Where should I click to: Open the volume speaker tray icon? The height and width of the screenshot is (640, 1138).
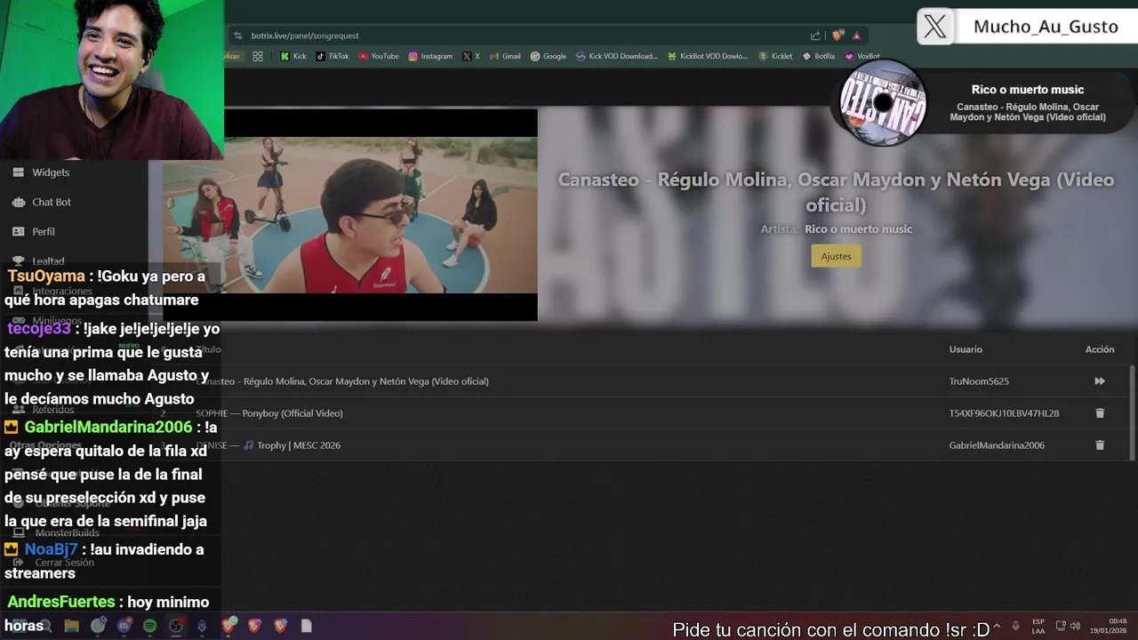click(x=1075, y=626)
